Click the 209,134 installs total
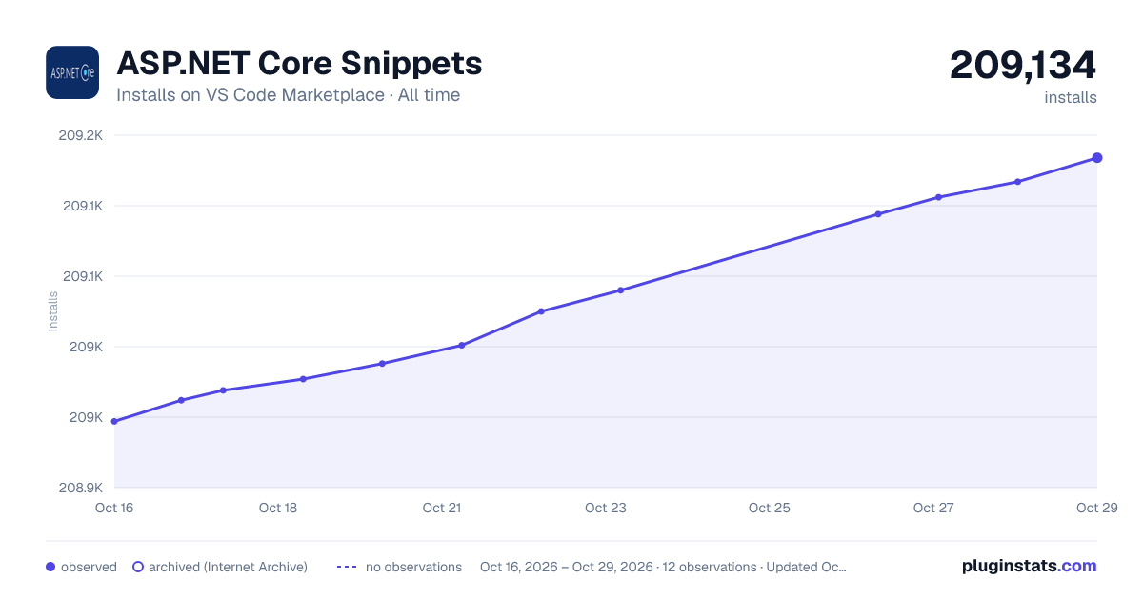This screenshot has height=600, width=1143. pos(1023,66)
